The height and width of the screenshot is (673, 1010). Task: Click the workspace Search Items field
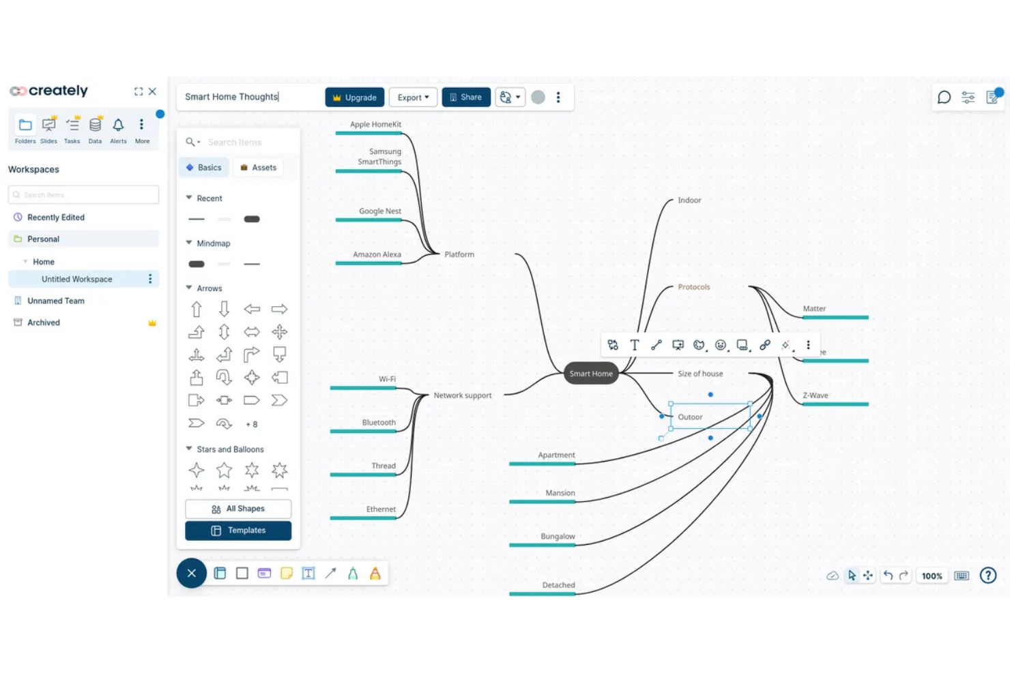pyautogui.click(x=83, y=194)
